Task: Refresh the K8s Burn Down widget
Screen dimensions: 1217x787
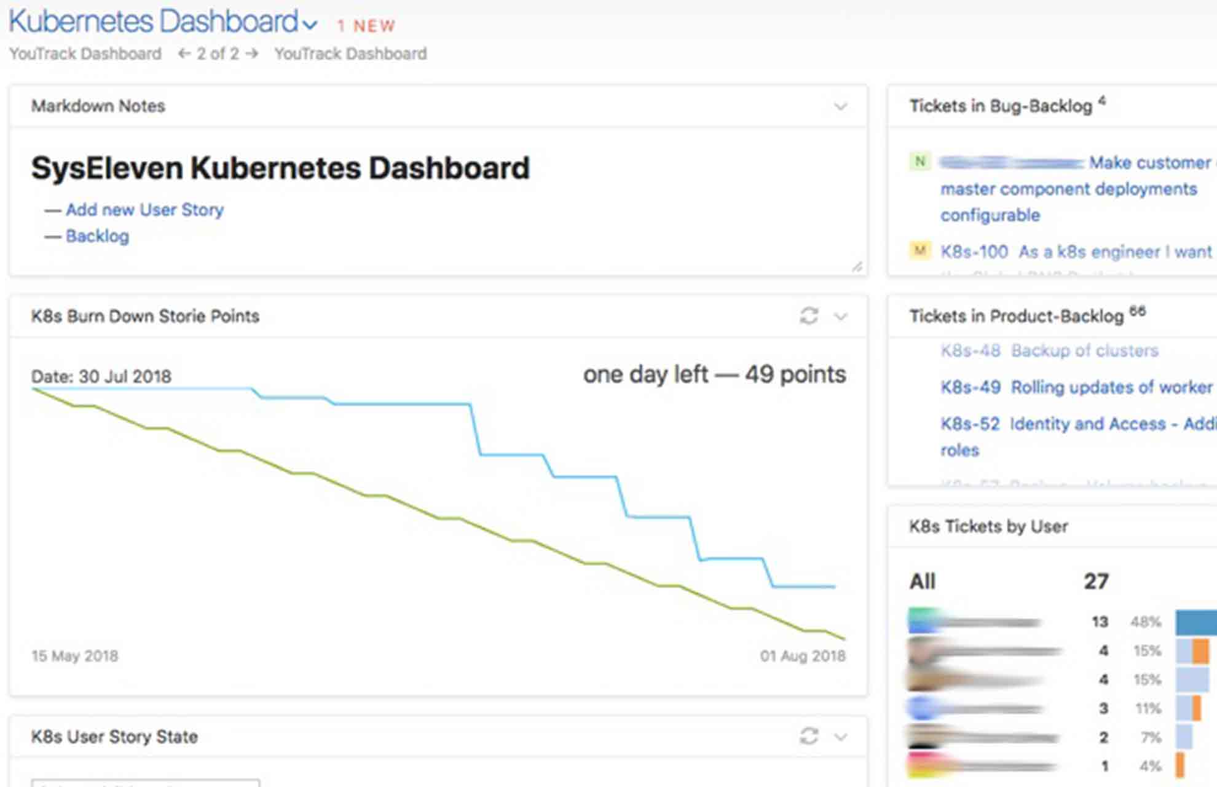Action: tap(808, 316)
